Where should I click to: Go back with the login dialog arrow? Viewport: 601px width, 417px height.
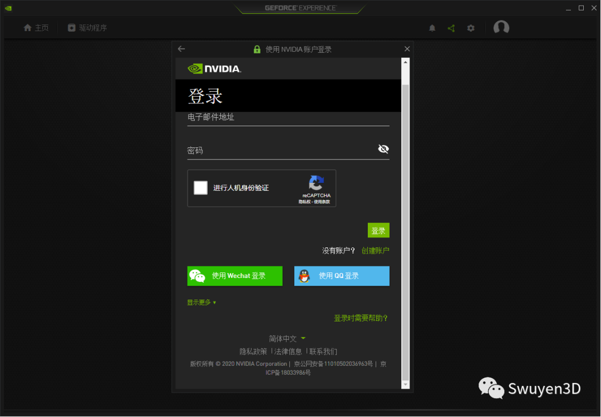(181, 49)
